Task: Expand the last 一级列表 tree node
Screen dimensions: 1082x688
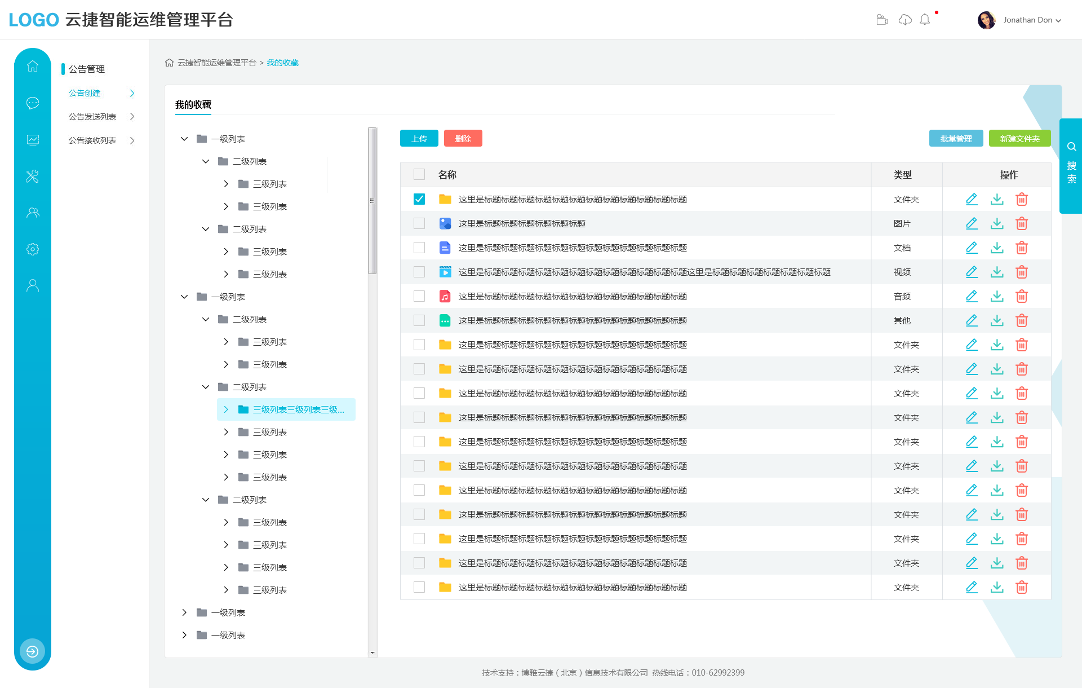Action: point(184,635)
